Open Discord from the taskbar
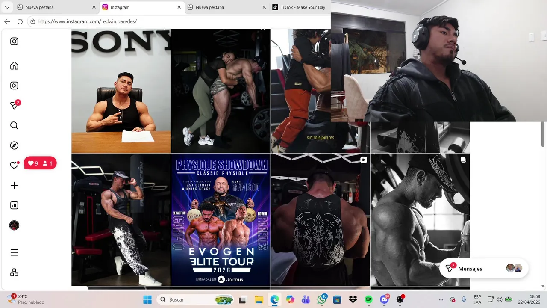The image size is (547, 308). [384, 299]
